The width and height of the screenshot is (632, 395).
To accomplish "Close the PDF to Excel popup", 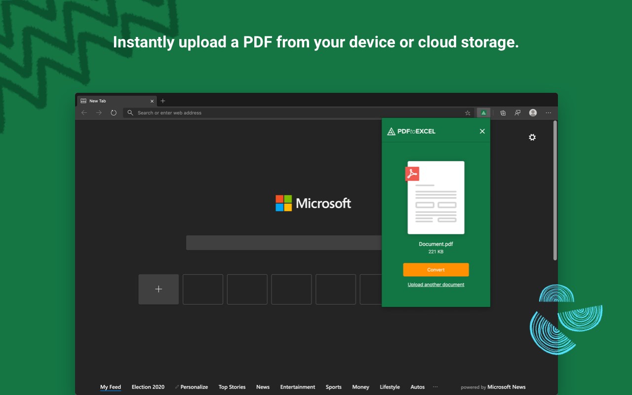I will (482, 131).
